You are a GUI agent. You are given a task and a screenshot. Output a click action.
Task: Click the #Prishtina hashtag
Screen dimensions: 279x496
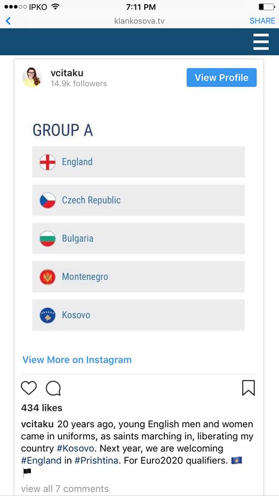(x=97, y=460)
